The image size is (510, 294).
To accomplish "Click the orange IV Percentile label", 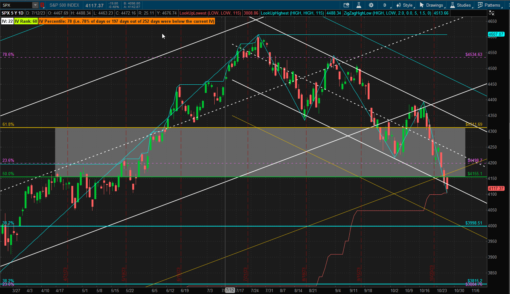I will pyautogui.click(x=127, y=21).
